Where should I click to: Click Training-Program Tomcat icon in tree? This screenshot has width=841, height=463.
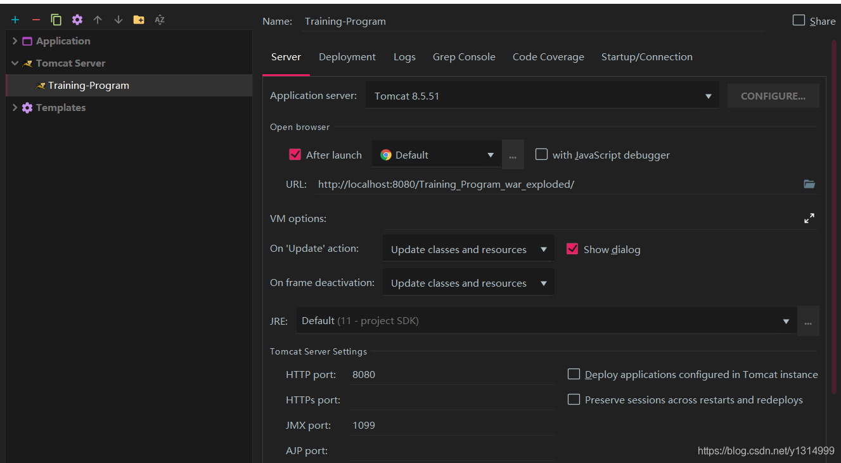point(41,86)
